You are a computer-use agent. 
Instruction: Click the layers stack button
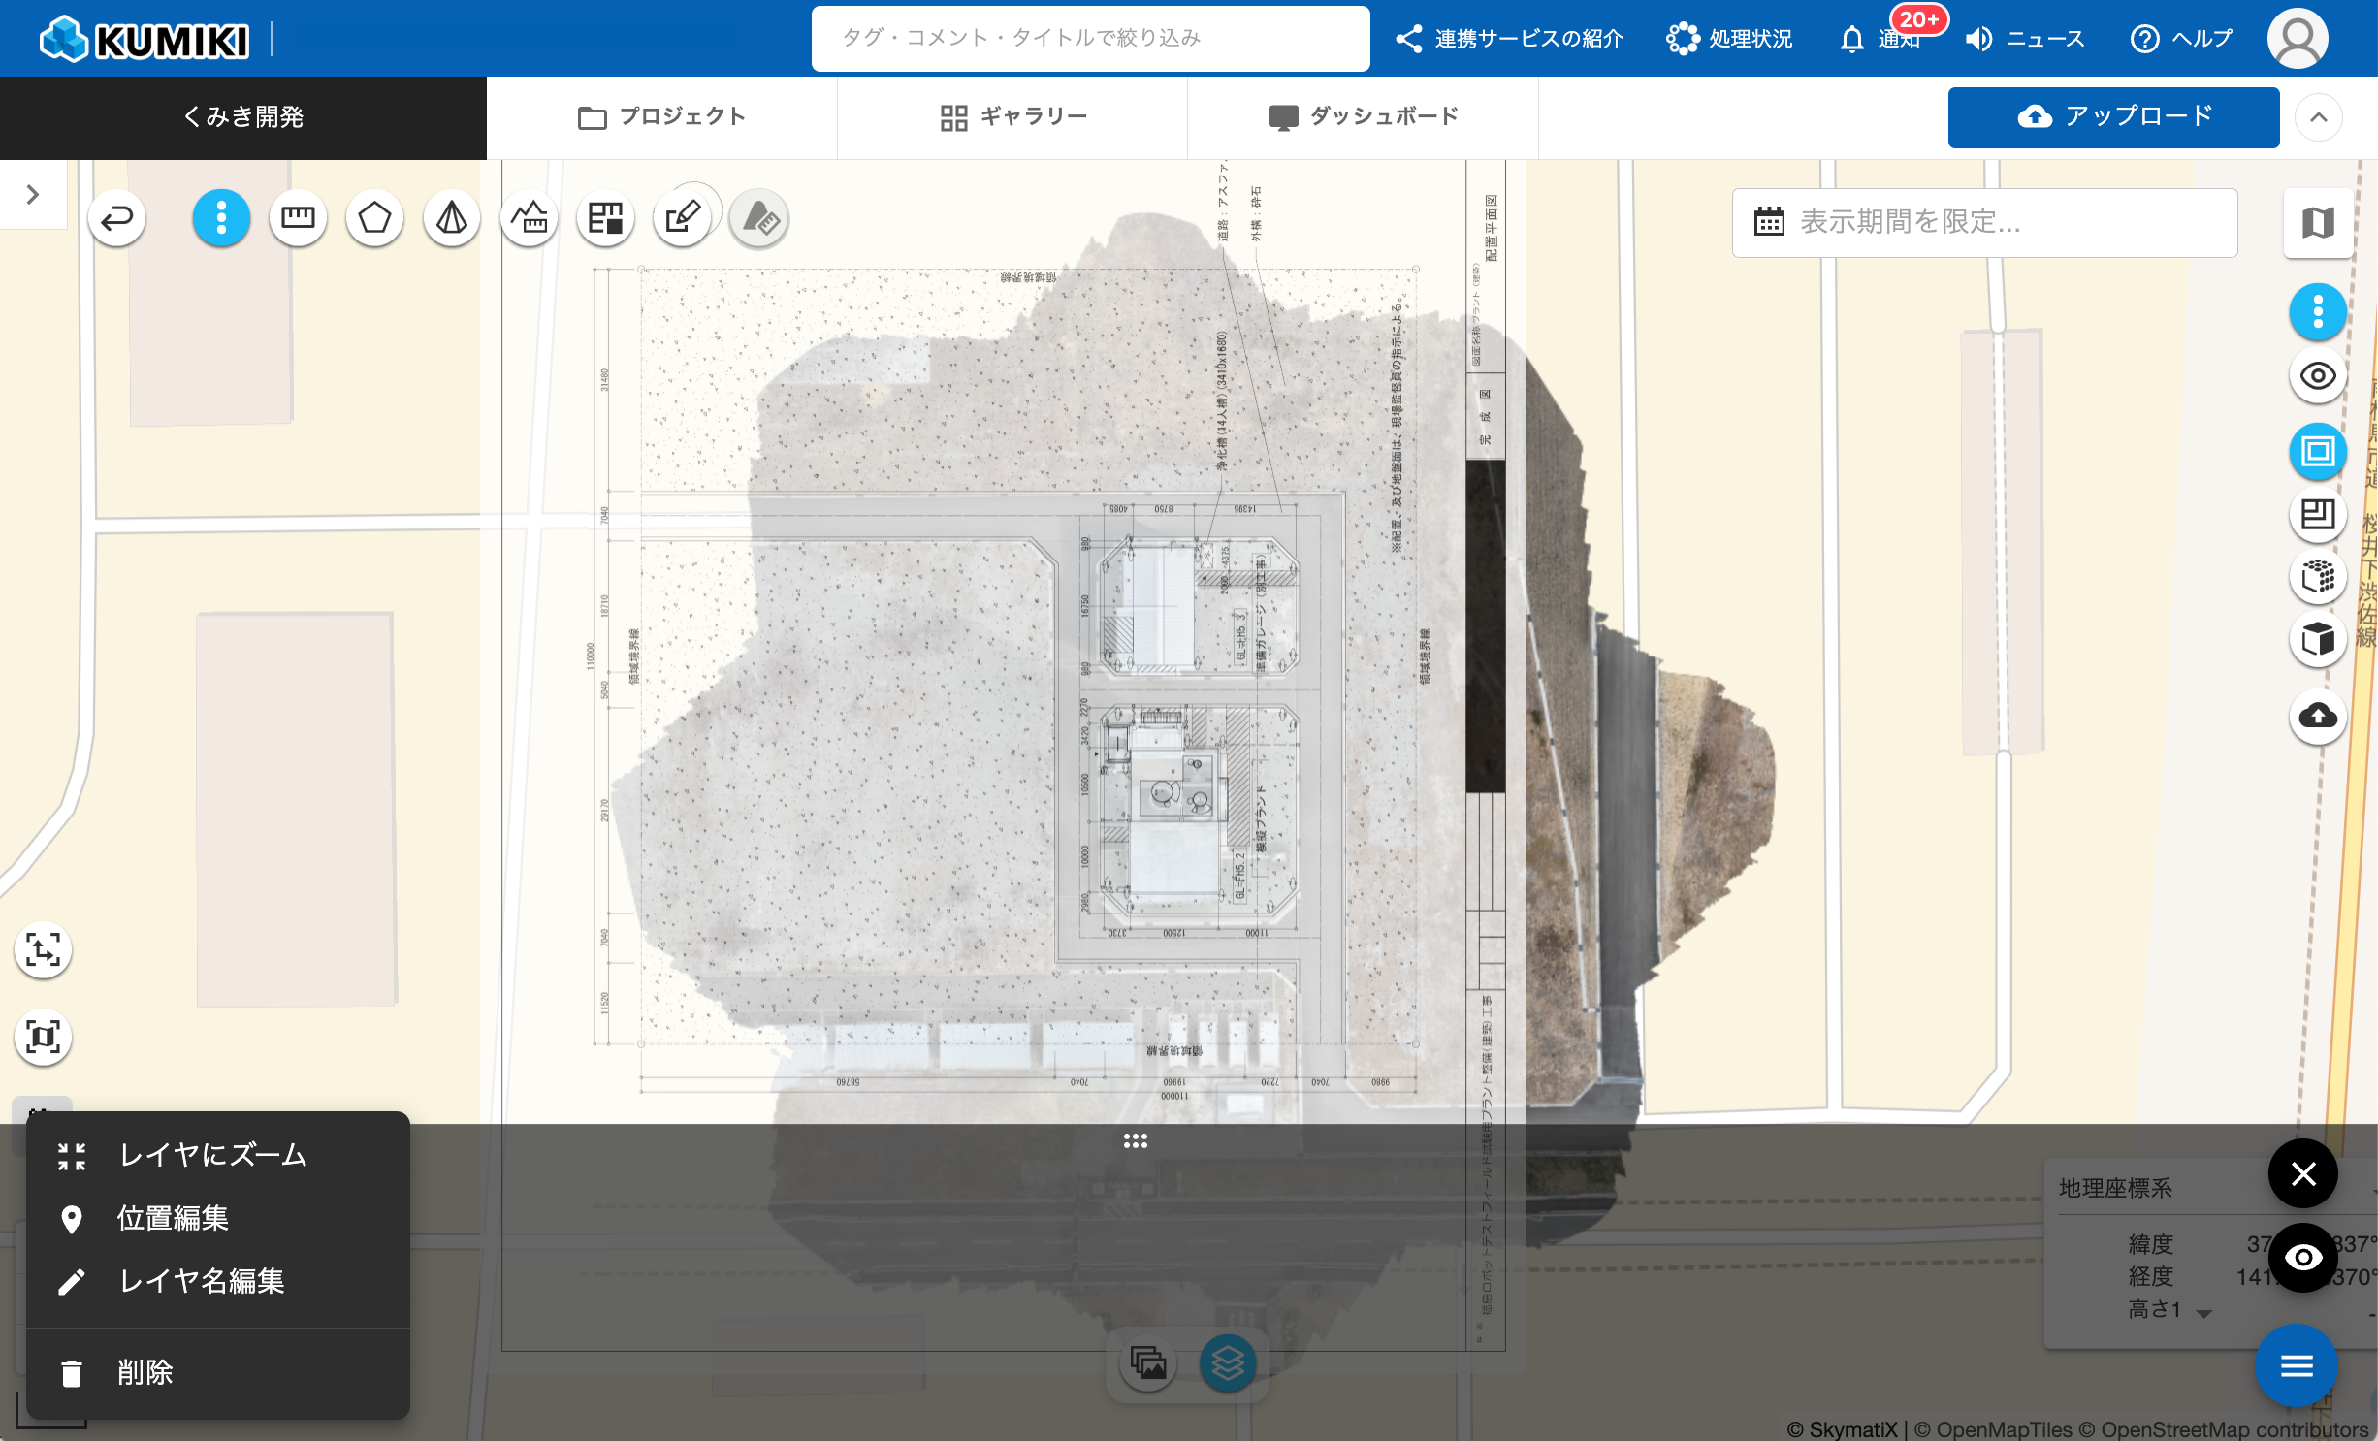click(x=1227, y=1363)
